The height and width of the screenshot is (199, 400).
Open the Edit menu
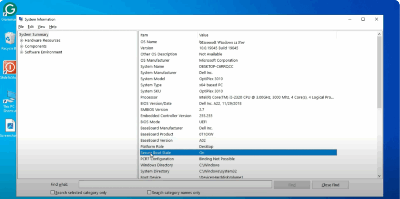click(x=30, y=27)
